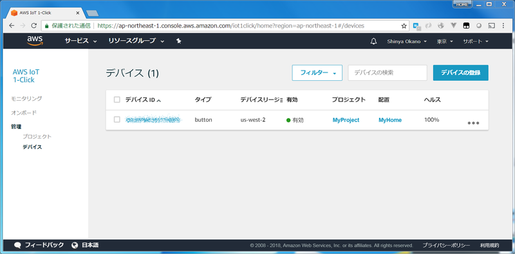Tick the select-all devices checkbox in header
Screen dimensions: 515x254
coord(117,100)
